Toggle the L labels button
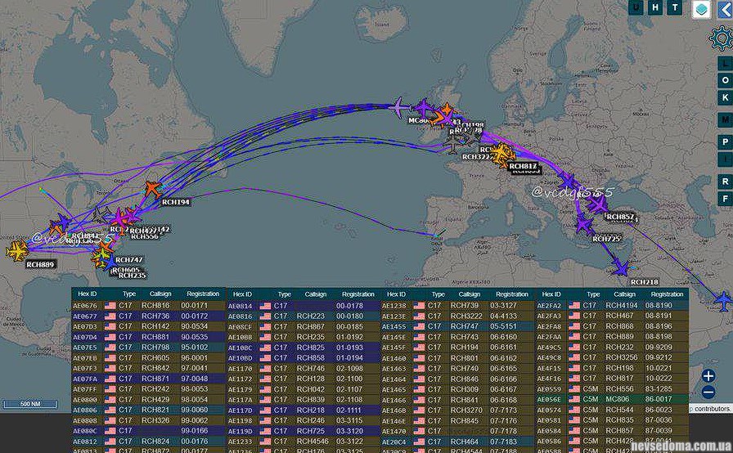733x453 pixels. [725, 63]
